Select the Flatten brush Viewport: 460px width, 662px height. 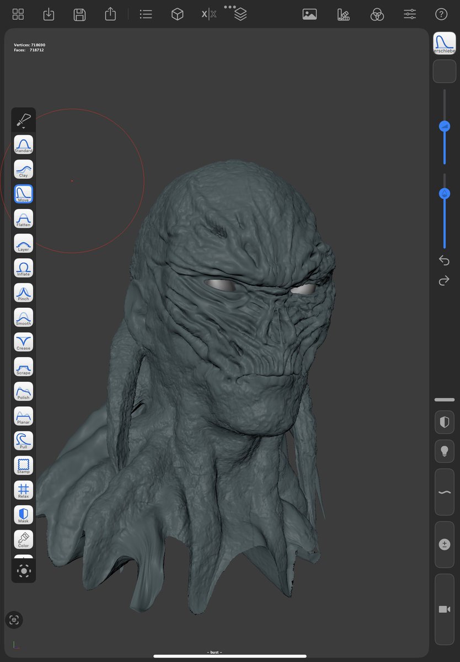coord(23,218)
